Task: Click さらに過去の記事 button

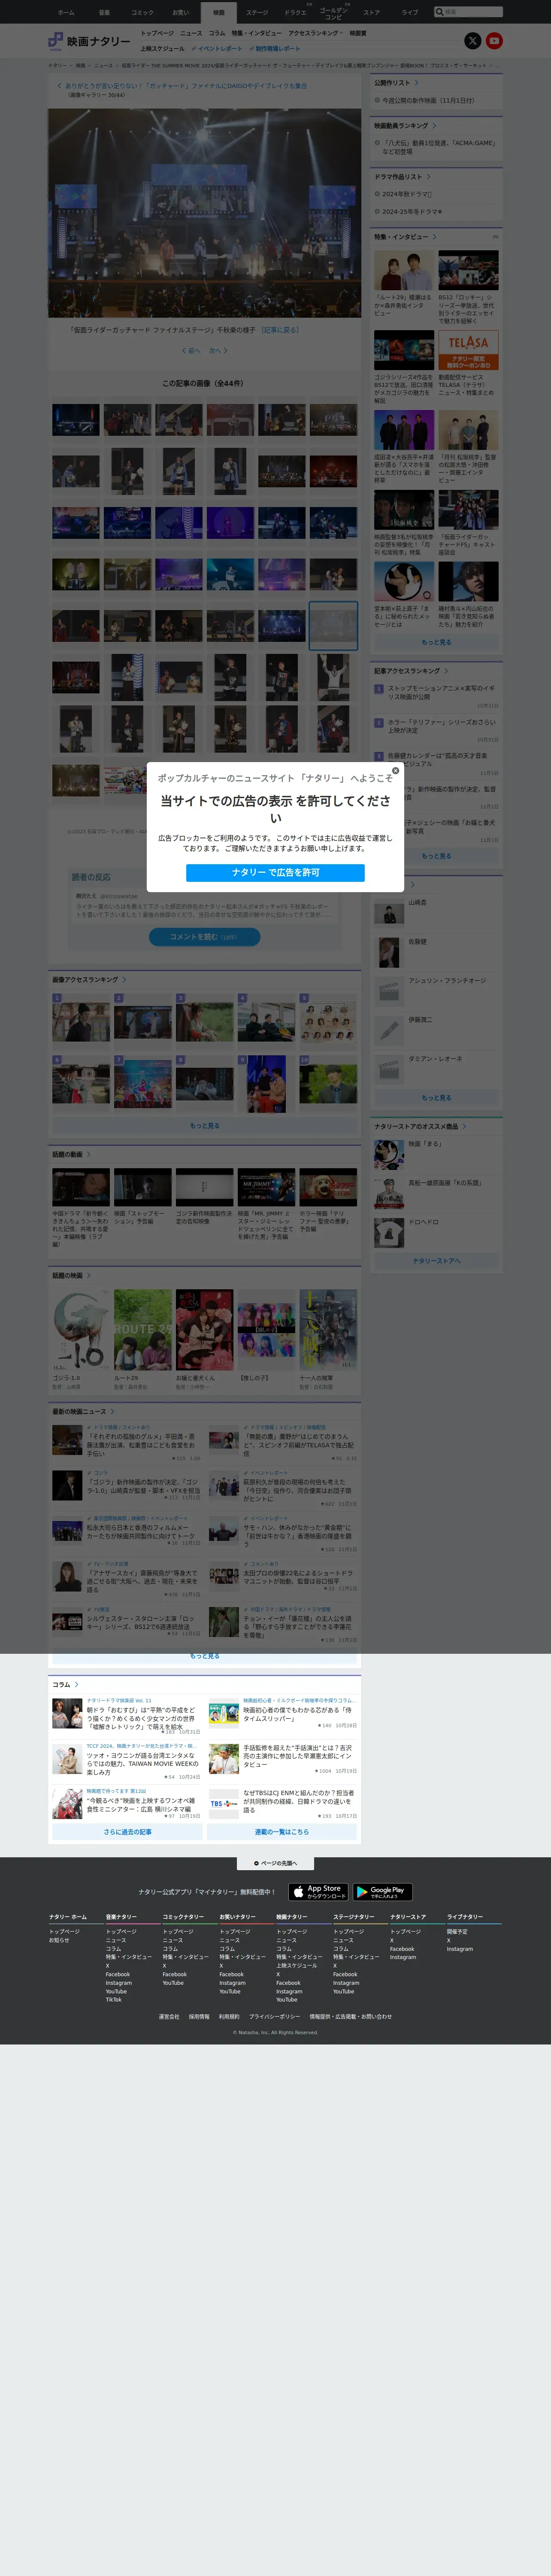Action: tap(127, 1832)
